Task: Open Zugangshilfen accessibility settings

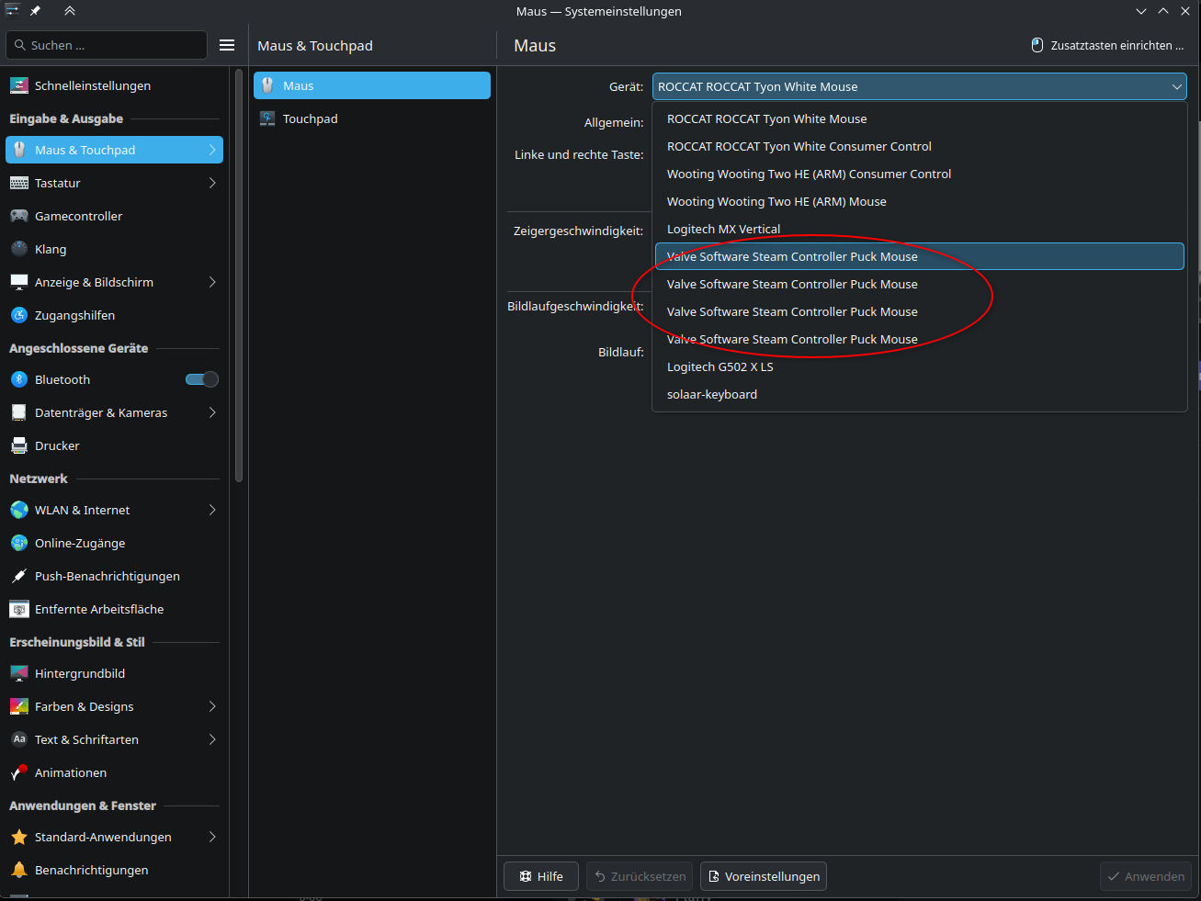Action: (114, 315)
